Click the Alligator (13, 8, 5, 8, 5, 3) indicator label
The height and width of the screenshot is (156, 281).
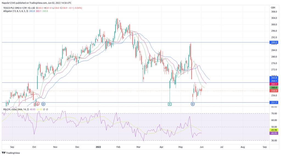coord(16,11)
